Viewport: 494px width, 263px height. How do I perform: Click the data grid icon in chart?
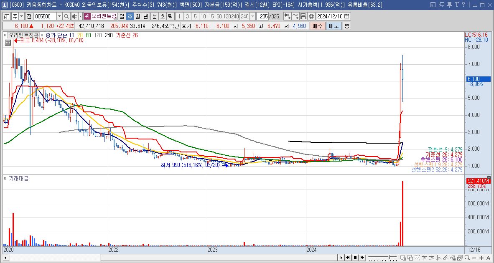click(8, 43)
